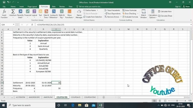Click the zoom slider handle

177,101
